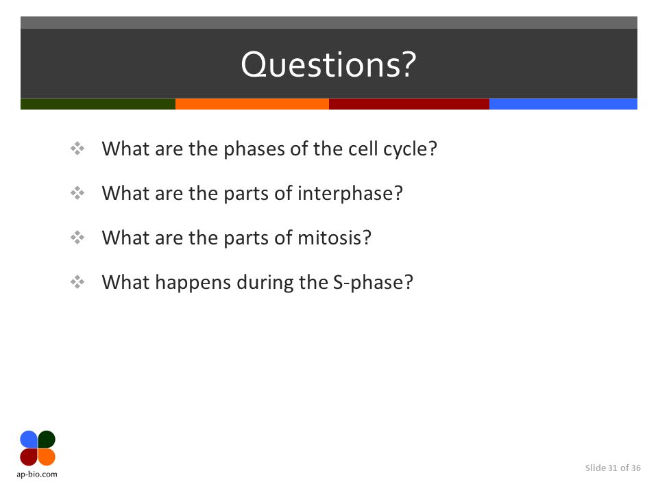The image size is (658, 493).
Task: Click the orange color bar segment
Action: 252,104
